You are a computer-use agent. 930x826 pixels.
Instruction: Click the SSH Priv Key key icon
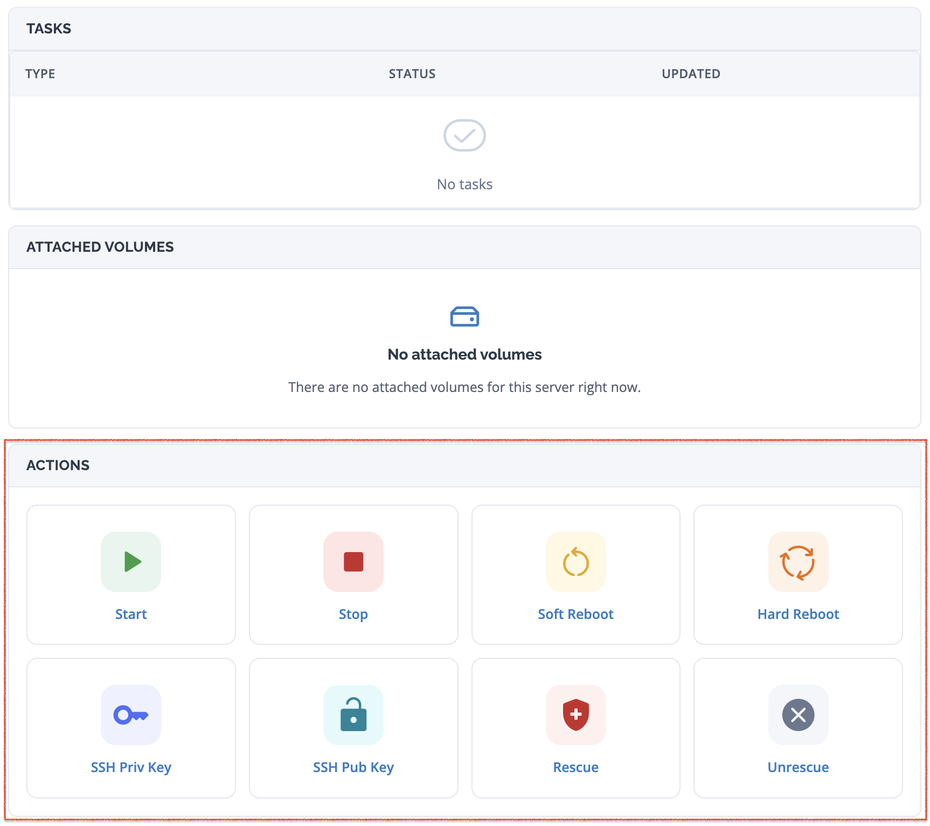point(131,715)
